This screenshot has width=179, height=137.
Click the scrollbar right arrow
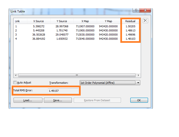tap(138, 75)
